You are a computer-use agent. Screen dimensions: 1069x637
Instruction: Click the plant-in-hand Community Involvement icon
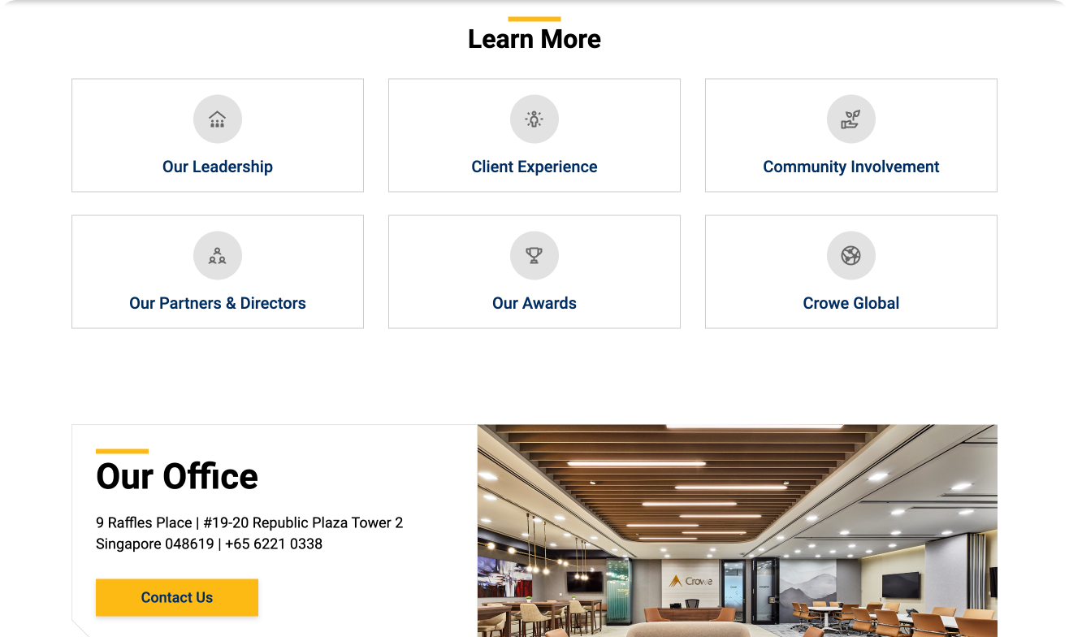click(851, 119)
